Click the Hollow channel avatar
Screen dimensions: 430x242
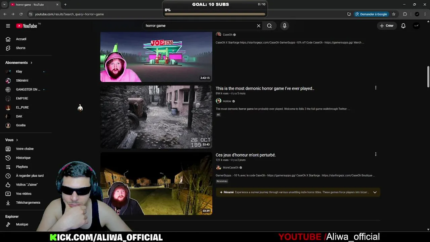tap(218, 101)
